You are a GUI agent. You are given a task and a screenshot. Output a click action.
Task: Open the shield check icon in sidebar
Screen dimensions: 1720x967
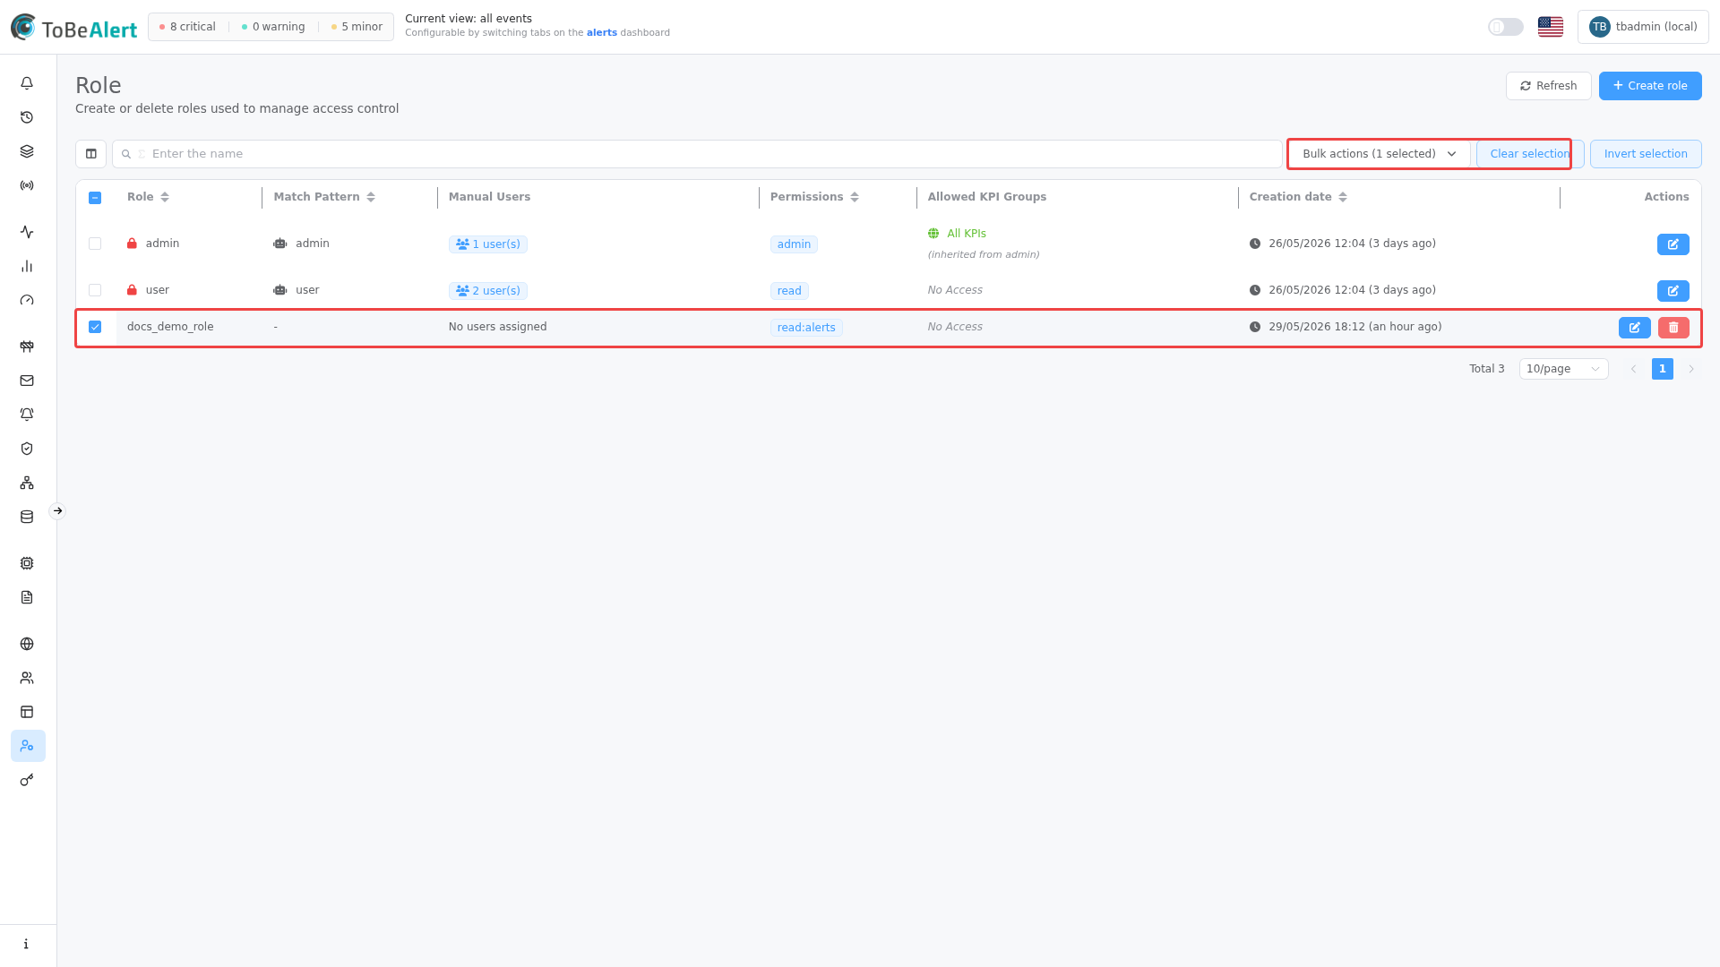tap(27, 449)
